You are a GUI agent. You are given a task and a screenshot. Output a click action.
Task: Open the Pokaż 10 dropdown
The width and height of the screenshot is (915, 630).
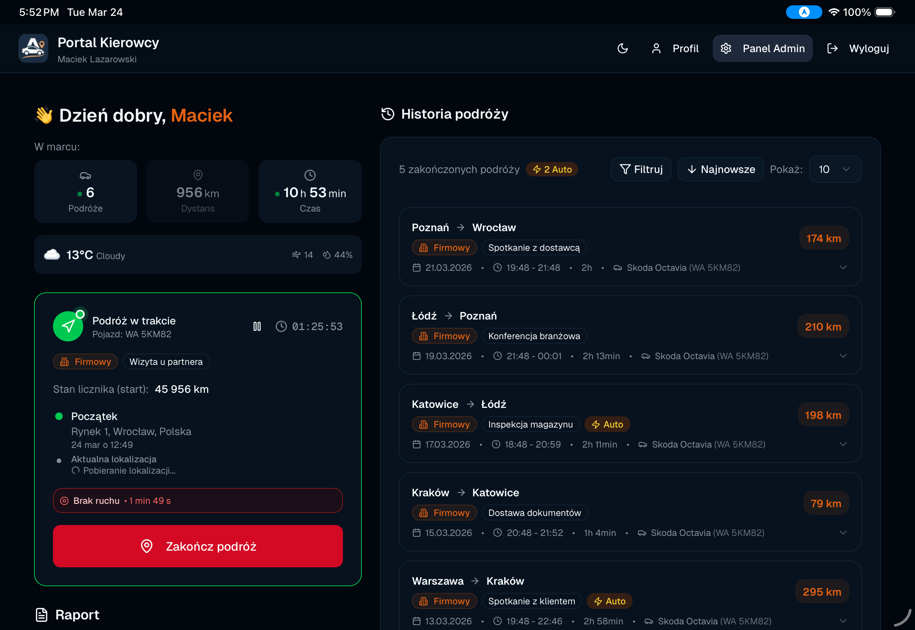coord(835,169)
